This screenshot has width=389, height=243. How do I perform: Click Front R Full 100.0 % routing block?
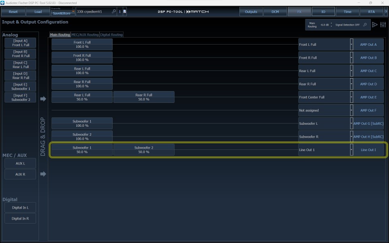(x=82, y=58)
